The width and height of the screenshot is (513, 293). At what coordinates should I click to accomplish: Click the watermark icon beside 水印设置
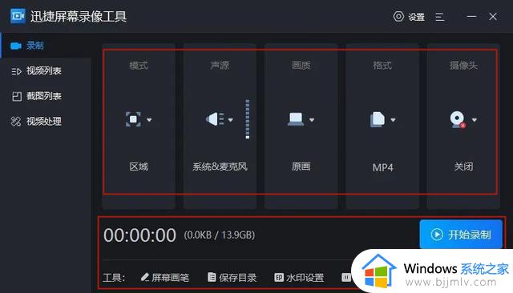279,277
